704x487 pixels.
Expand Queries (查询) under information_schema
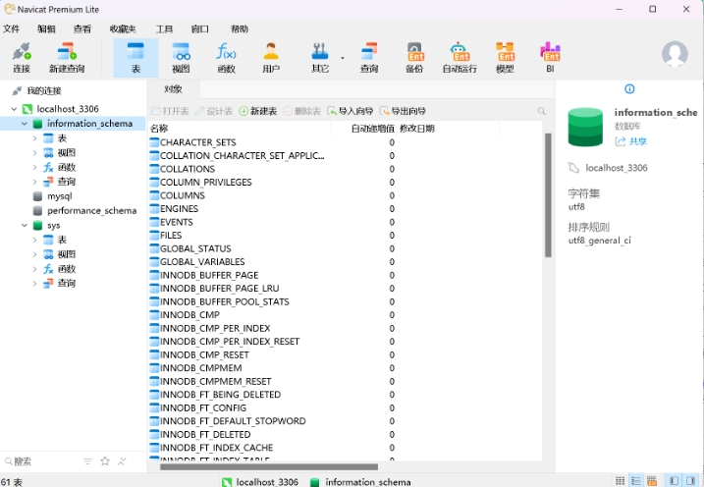pyautogui.click(x=34, y=182)
